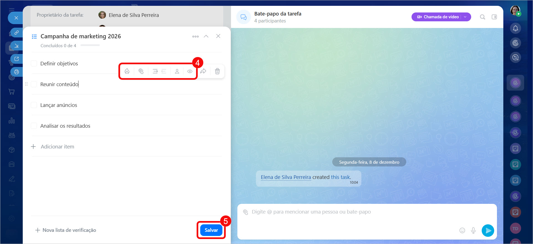Click the flame importance icon in item toolbar

pos(127,71)
